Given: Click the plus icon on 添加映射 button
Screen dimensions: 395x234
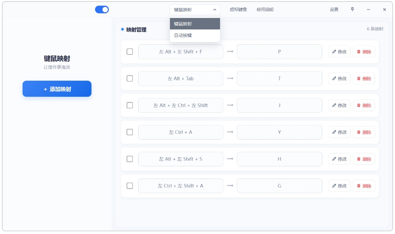Looking at the screenshot, I should pyautogui.click(x=45, y=89).
